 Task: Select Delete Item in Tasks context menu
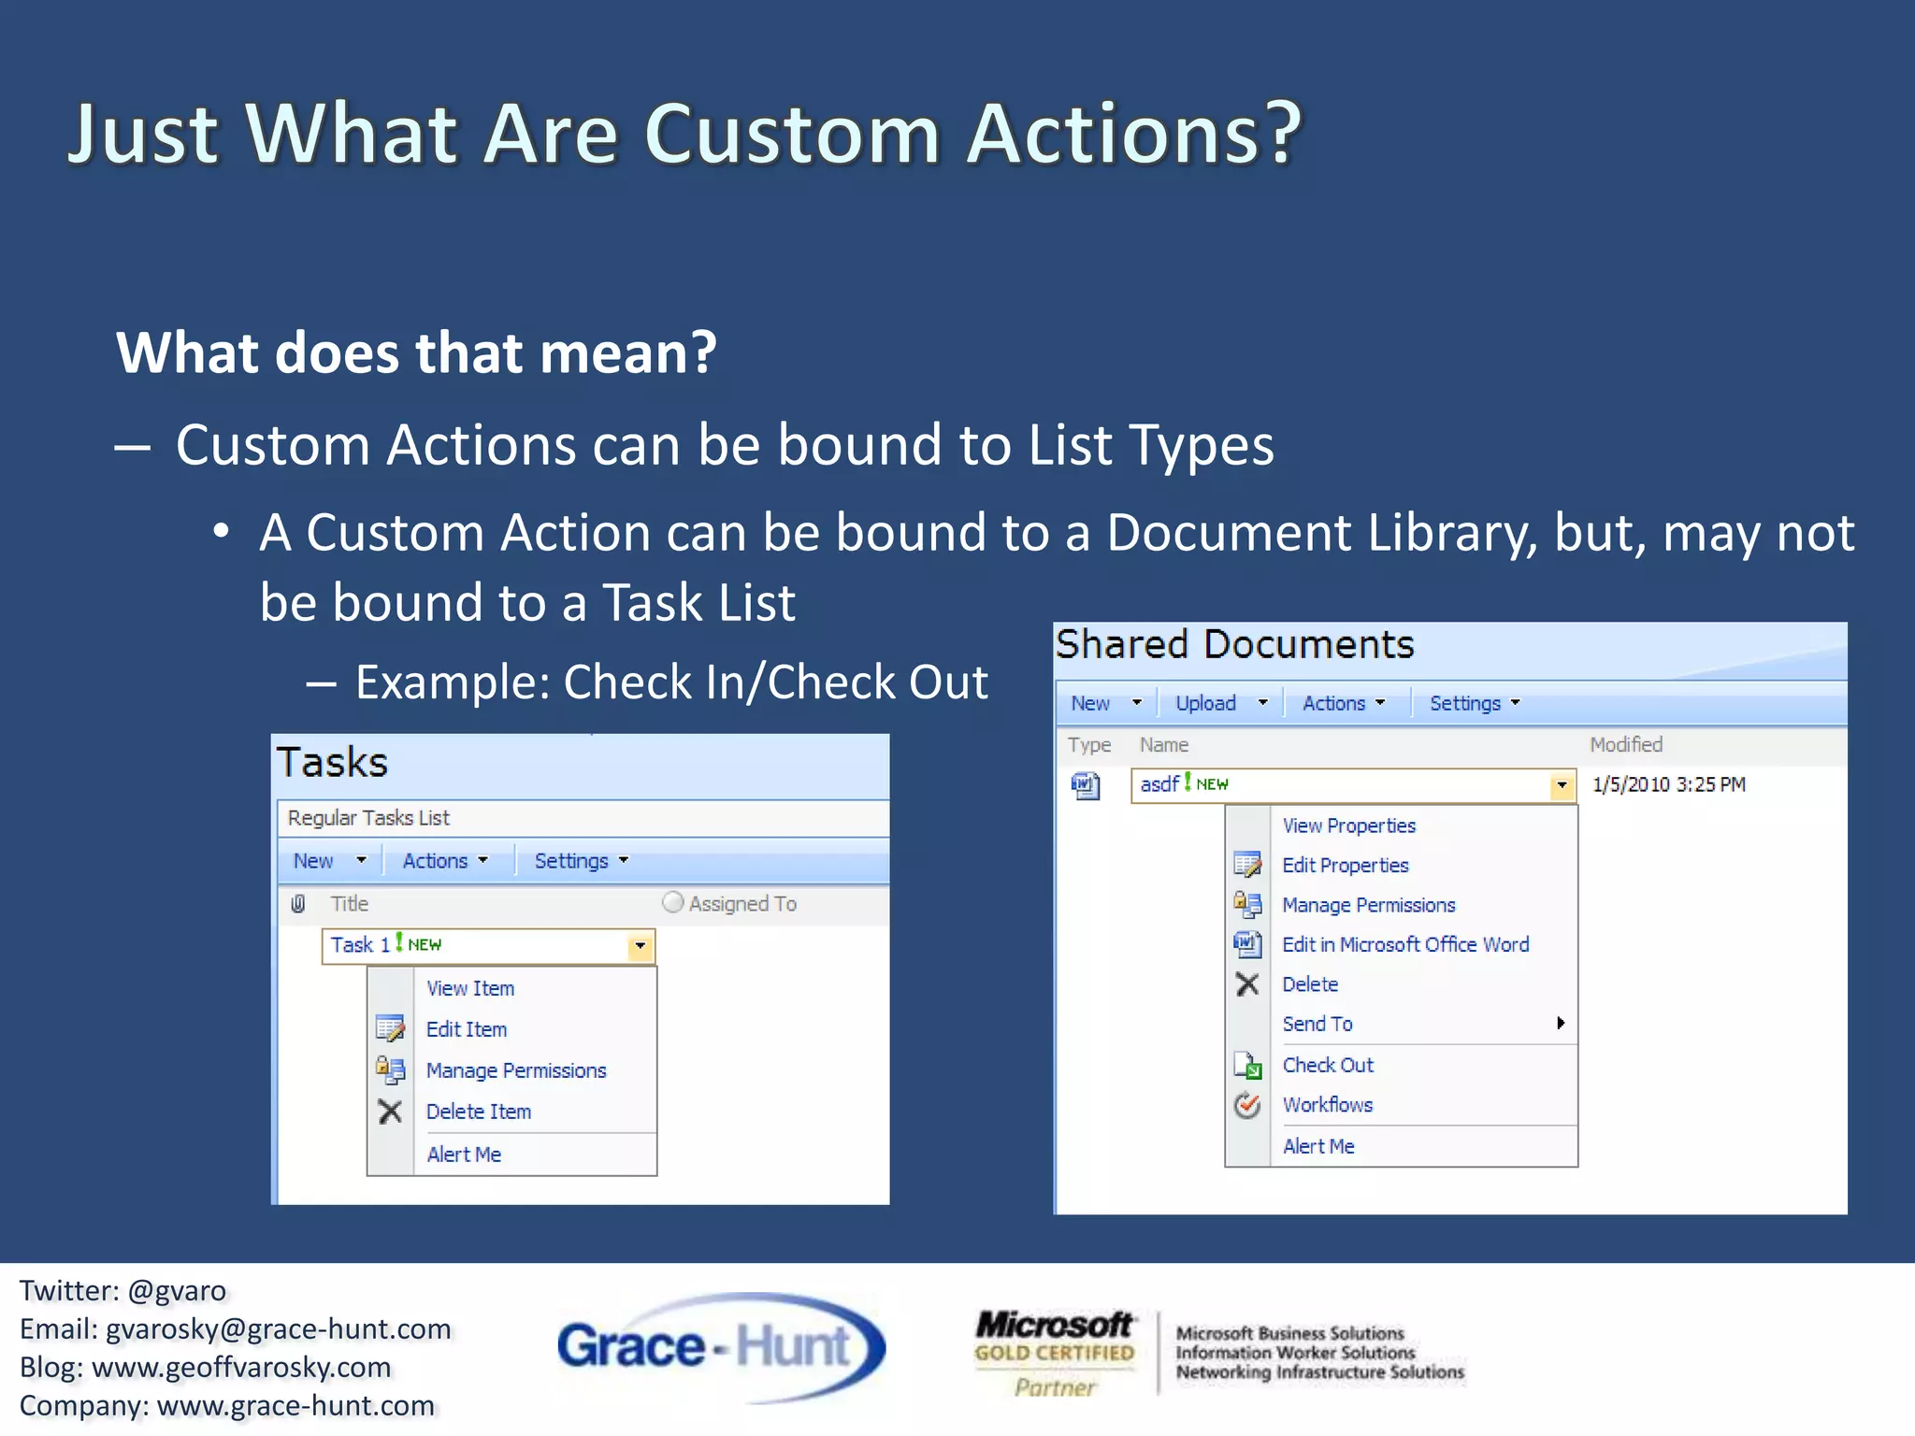click(479, 1112)
